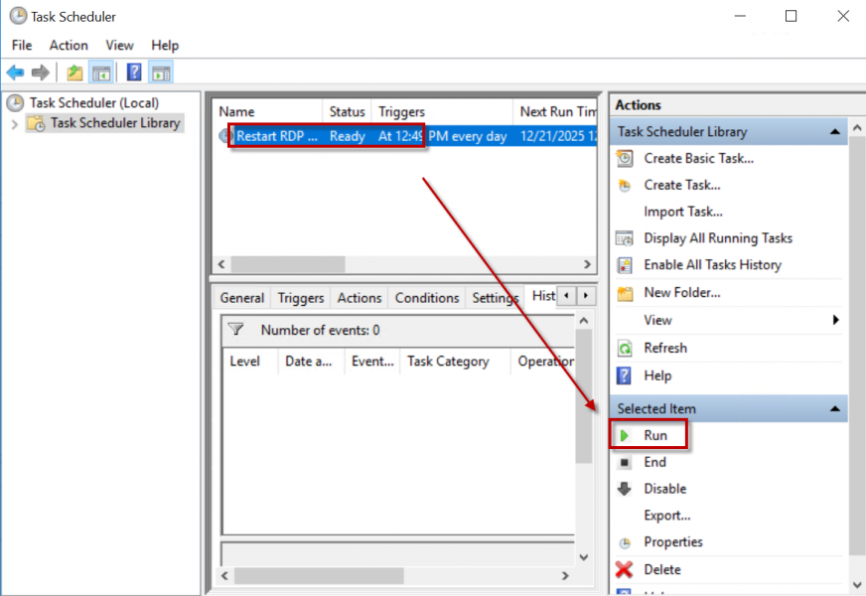Collapse the Selected Item actions section
The image size is (866, 596).
tap(835, 408)
